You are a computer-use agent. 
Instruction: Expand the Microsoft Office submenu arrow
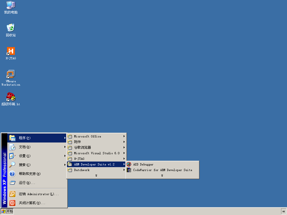click(x=124, y=136)
